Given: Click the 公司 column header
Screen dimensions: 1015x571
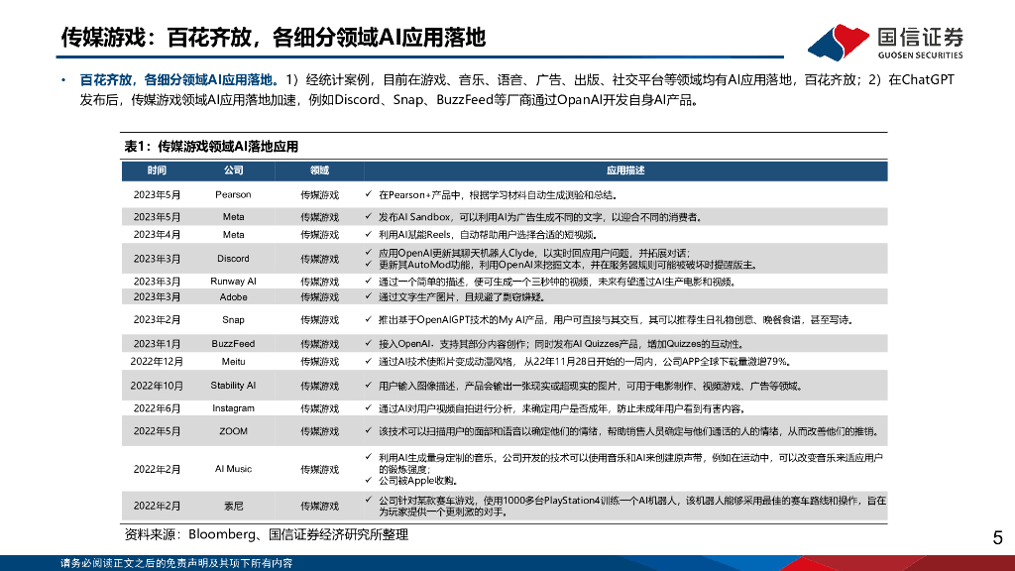Looking at the screenshot, I should [233, 171].
